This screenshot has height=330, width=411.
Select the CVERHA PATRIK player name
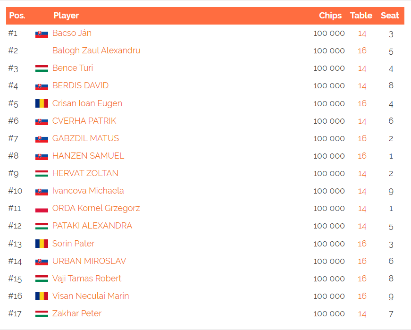(84, 121)
